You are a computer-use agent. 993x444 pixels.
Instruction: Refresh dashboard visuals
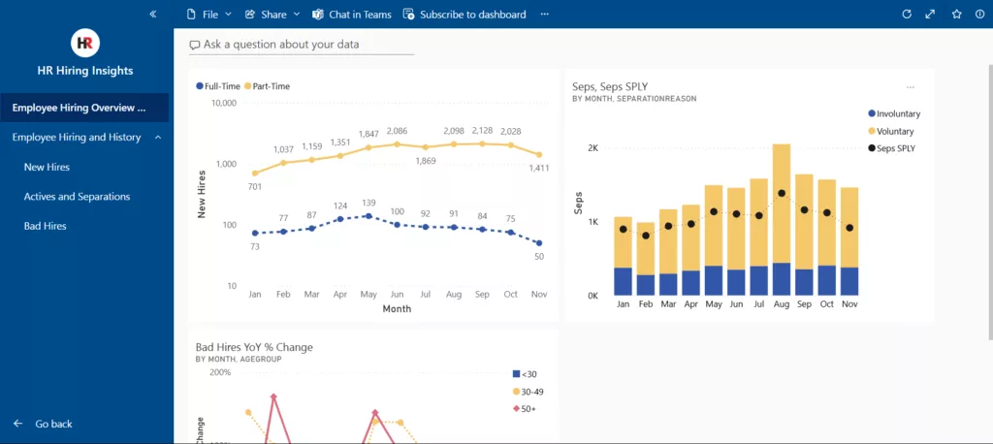907,14
